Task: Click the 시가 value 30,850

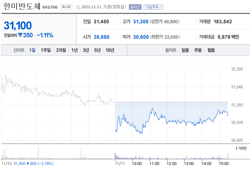Action: (x=101, y=37)
